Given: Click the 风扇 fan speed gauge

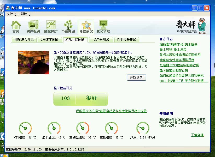Looking at the screenshot, I should 143,128.
